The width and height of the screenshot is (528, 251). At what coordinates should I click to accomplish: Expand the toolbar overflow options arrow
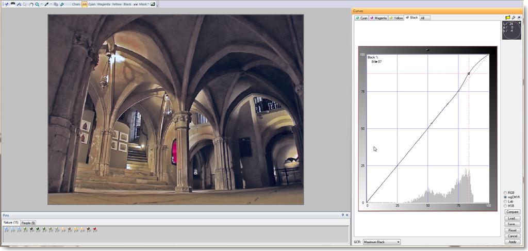157,5
